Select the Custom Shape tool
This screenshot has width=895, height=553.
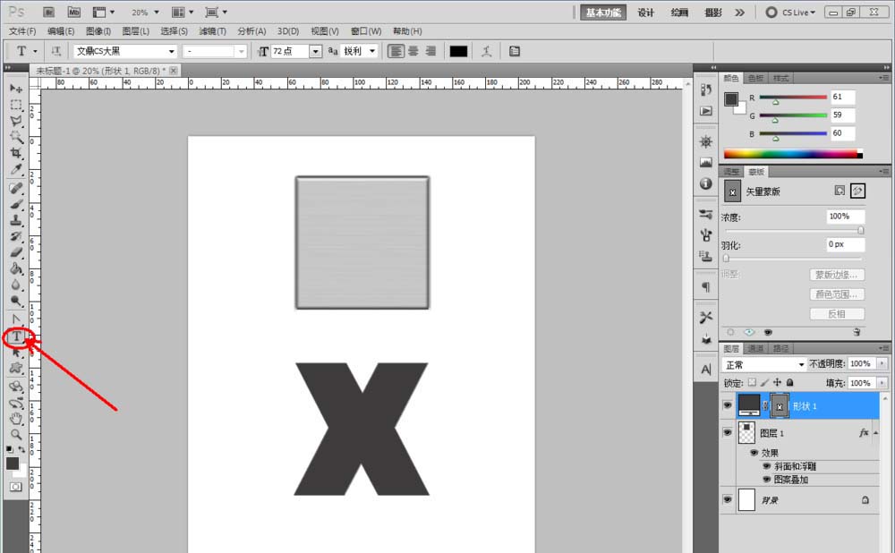pyautogui.click(x=16, y=368)
